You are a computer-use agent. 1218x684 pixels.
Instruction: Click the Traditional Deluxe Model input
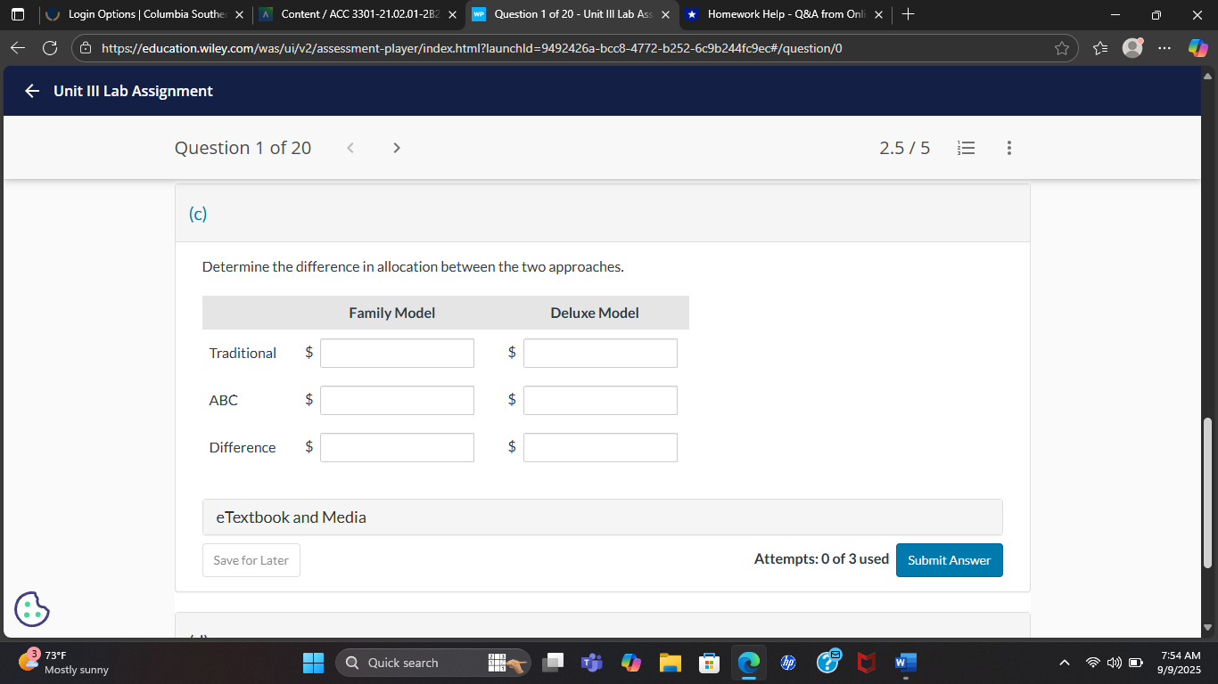[x=600, y=353]
